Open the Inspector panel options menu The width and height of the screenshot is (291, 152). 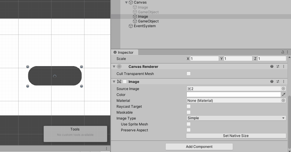(287, 52)
